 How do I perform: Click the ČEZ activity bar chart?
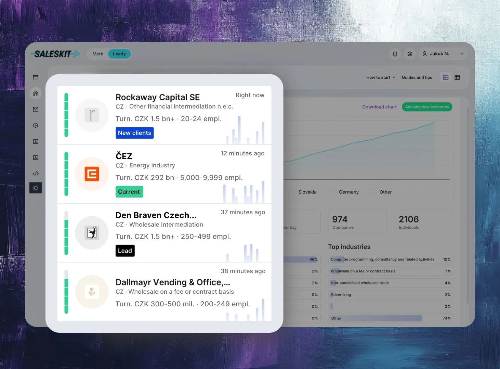(244, 192)
